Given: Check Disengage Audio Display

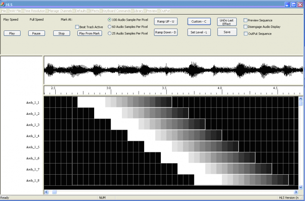Looking at the screenshot, I should (x=246, y=27).
